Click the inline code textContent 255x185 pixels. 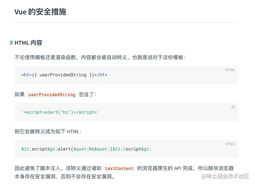119,168
